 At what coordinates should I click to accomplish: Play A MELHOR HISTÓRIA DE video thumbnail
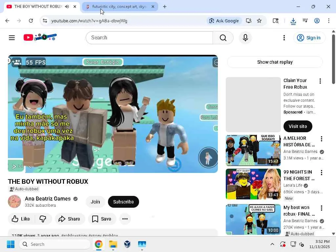253,150
